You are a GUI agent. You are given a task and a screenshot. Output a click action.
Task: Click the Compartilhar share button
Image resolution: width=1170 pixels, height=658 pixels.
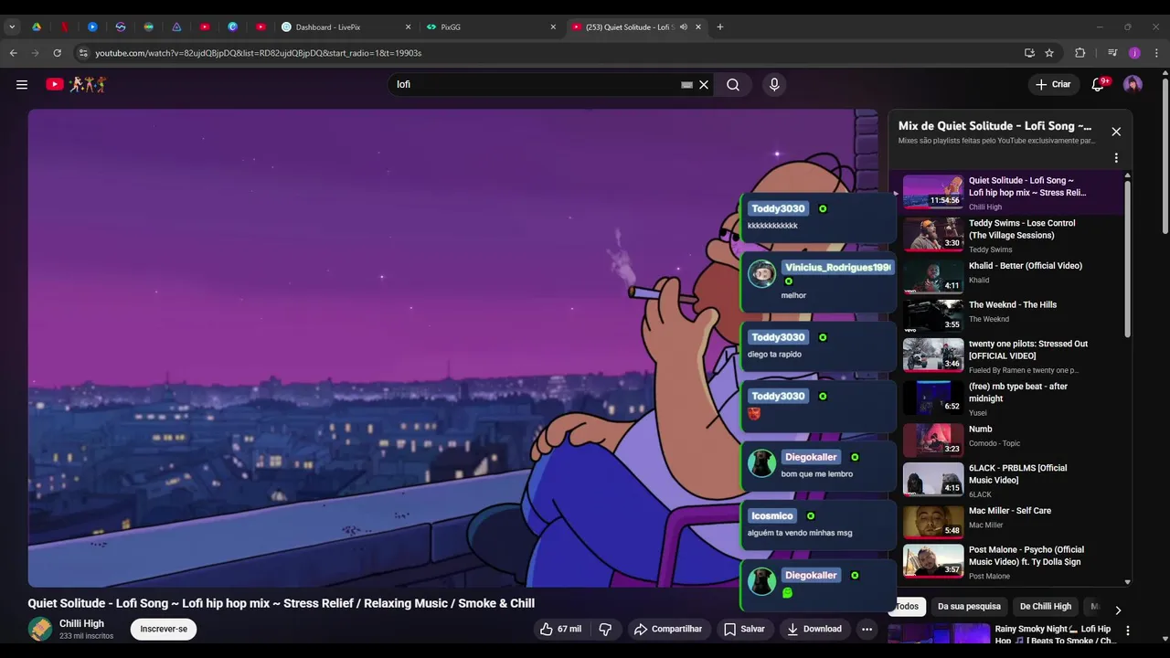click(x=668, y=629)
